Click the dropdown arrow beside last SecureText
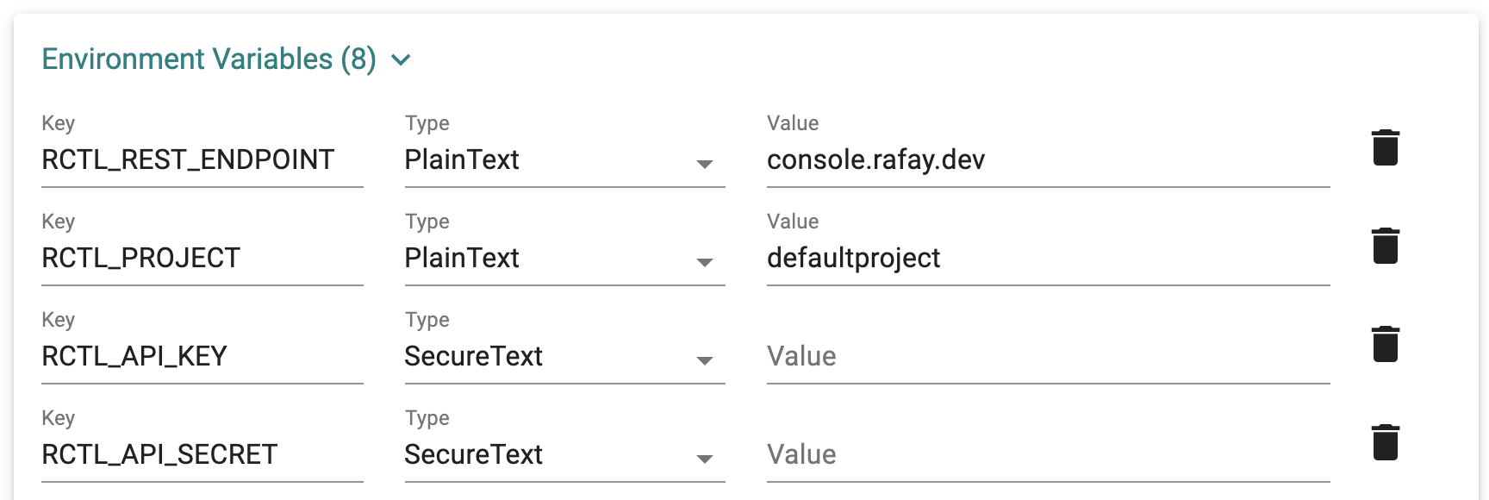Viewport: 1489px width, 500px height. pyautogui.click(x=705, y=459)
